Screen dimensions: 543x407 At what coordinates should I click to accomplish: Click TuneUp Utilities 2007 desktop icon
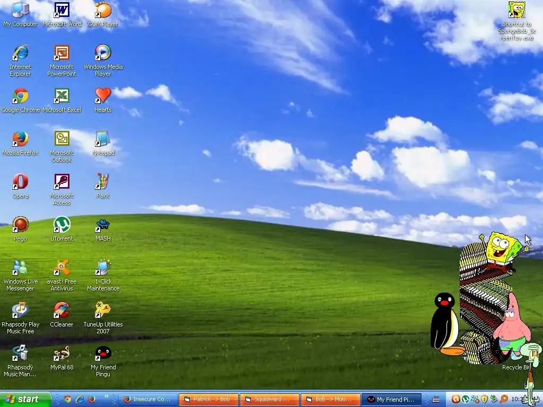[x=103, y=318]
